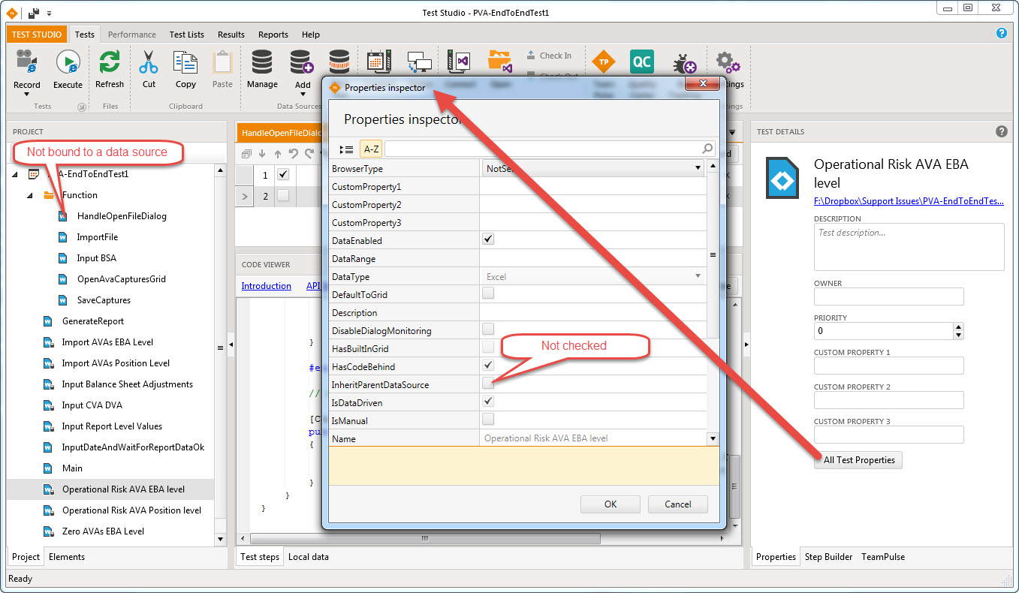Check the DefaultToGrid checkbox
This screenshot has height=593, width=1019.
488,293
